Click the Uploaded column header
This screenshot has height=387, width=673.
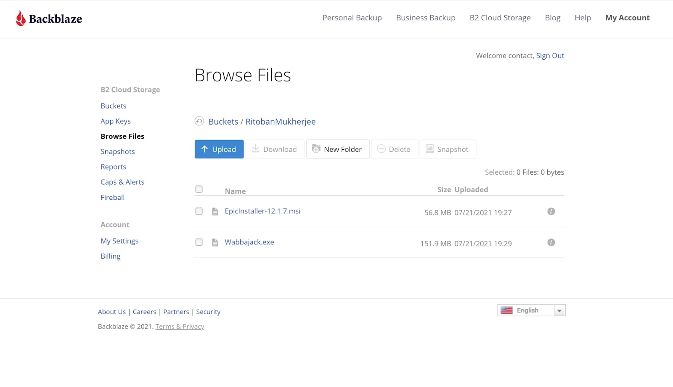[x=471, y=190]
